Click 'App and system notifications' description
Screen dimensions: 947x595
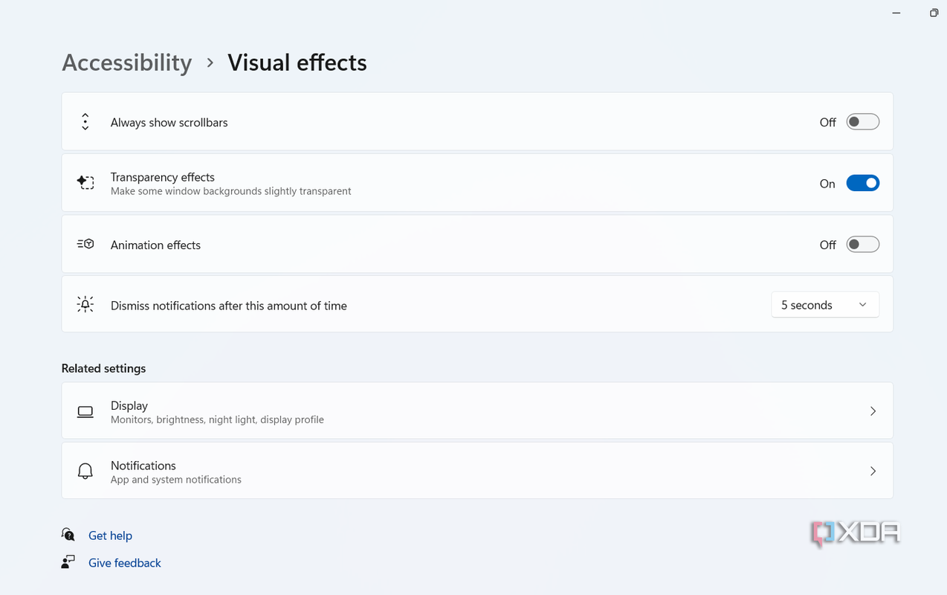pos(176,480)
